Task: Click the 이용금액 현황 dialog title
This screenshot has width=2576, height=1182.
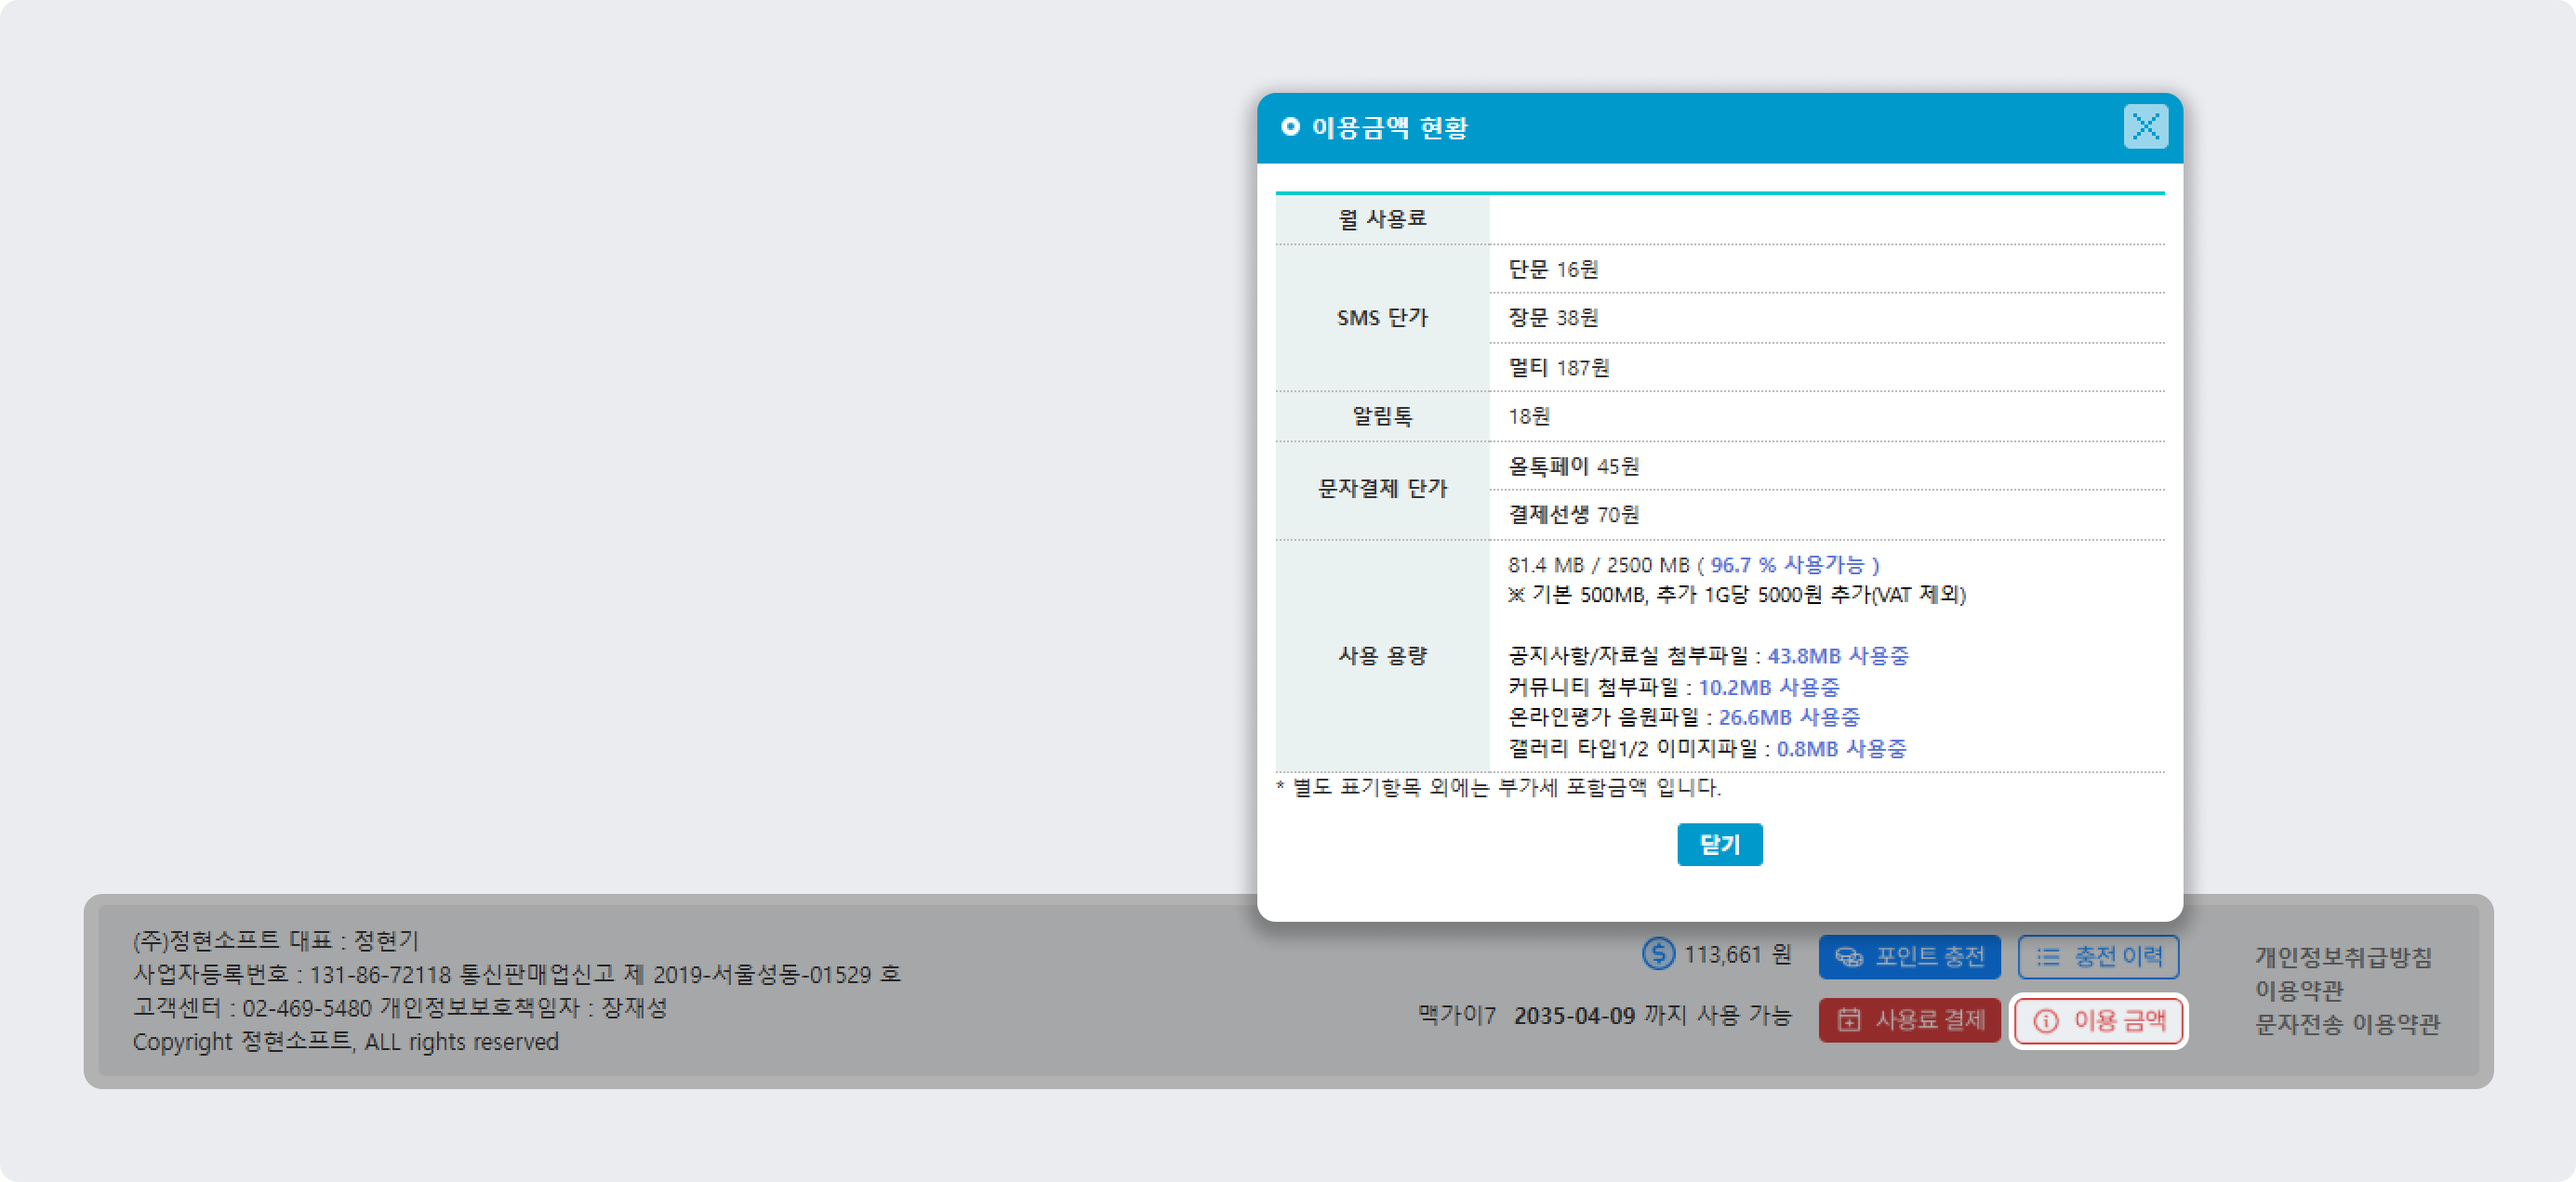Action: click(1388, 128)
